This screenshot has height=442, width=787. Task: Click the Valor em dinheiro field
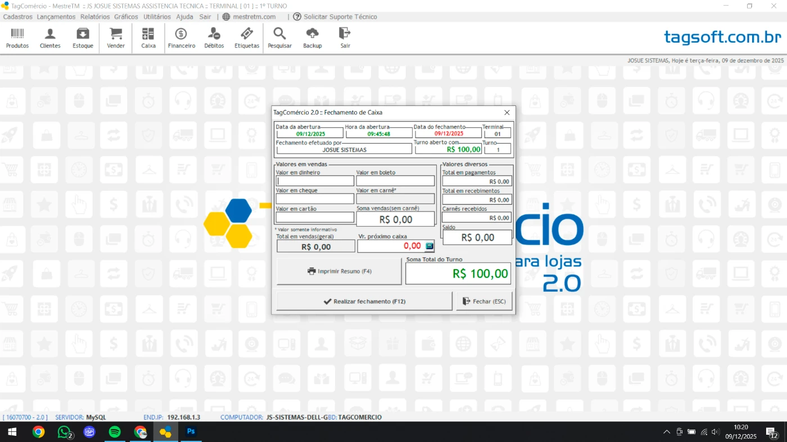[x=315, y=181]
